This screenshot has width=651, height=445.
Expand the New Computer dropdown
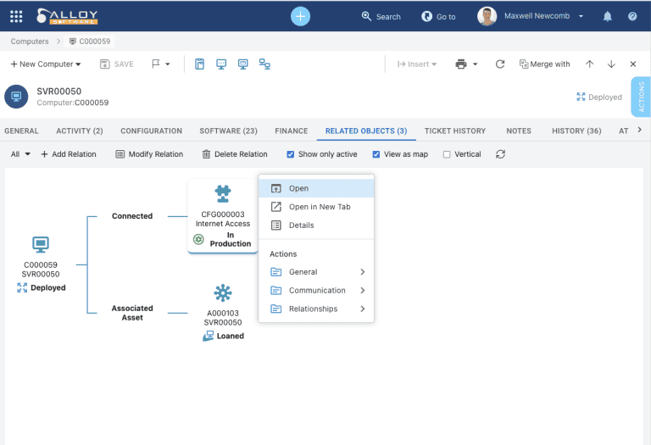pyautogui.click(x=46, y=64)
